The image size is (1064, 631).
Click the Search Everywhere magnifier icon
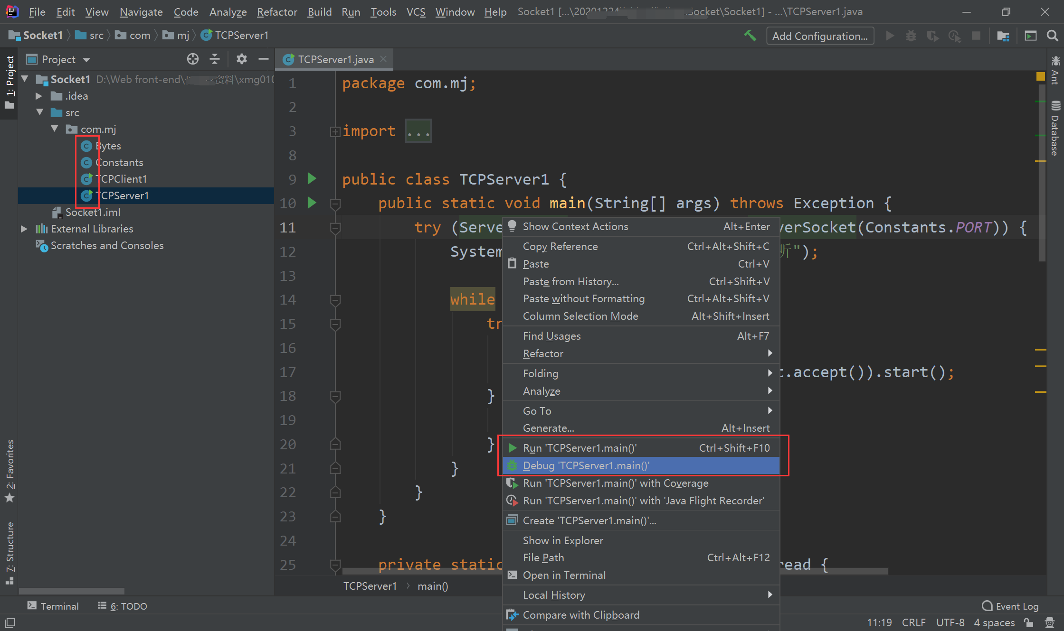(x=1052, y=36)
